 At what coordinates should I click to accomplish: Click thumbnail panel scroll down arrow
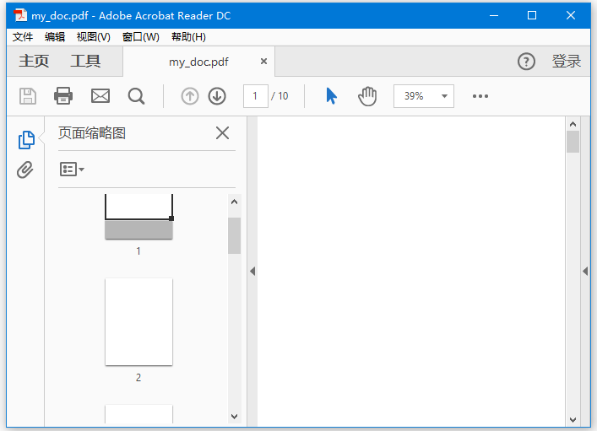tap(234, 416)
